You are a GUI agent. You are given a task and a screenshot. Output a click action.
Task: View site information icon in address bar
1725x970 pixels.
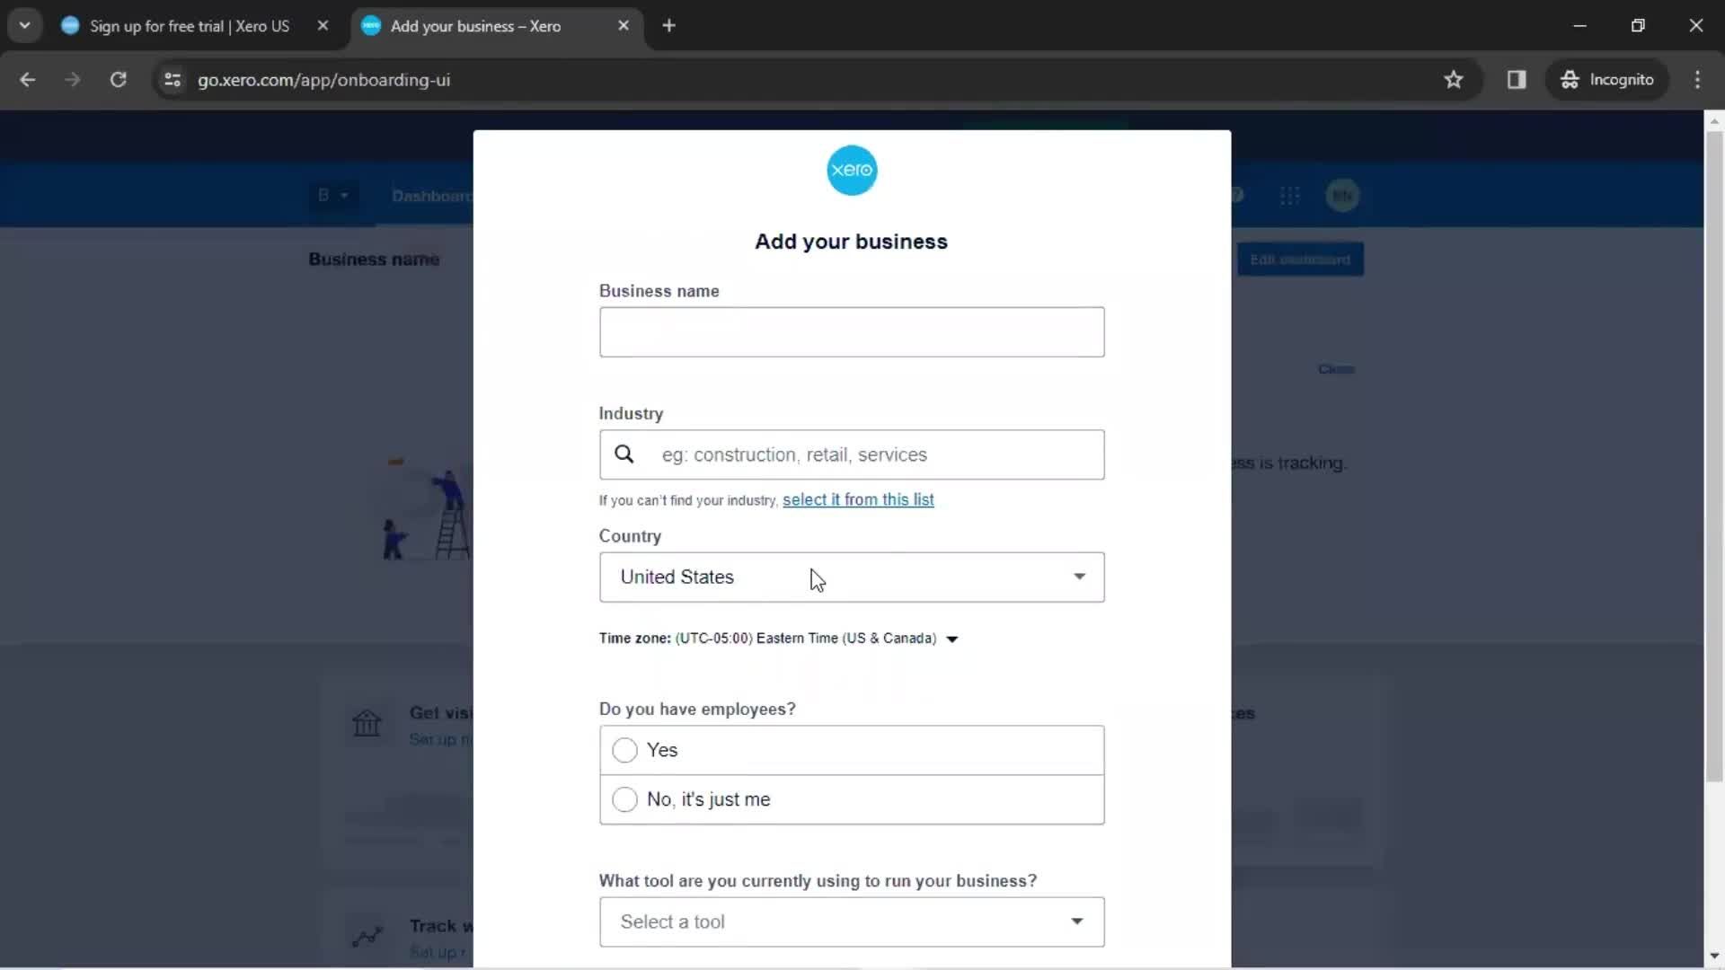pyautogui.click(x=172, y=80)
